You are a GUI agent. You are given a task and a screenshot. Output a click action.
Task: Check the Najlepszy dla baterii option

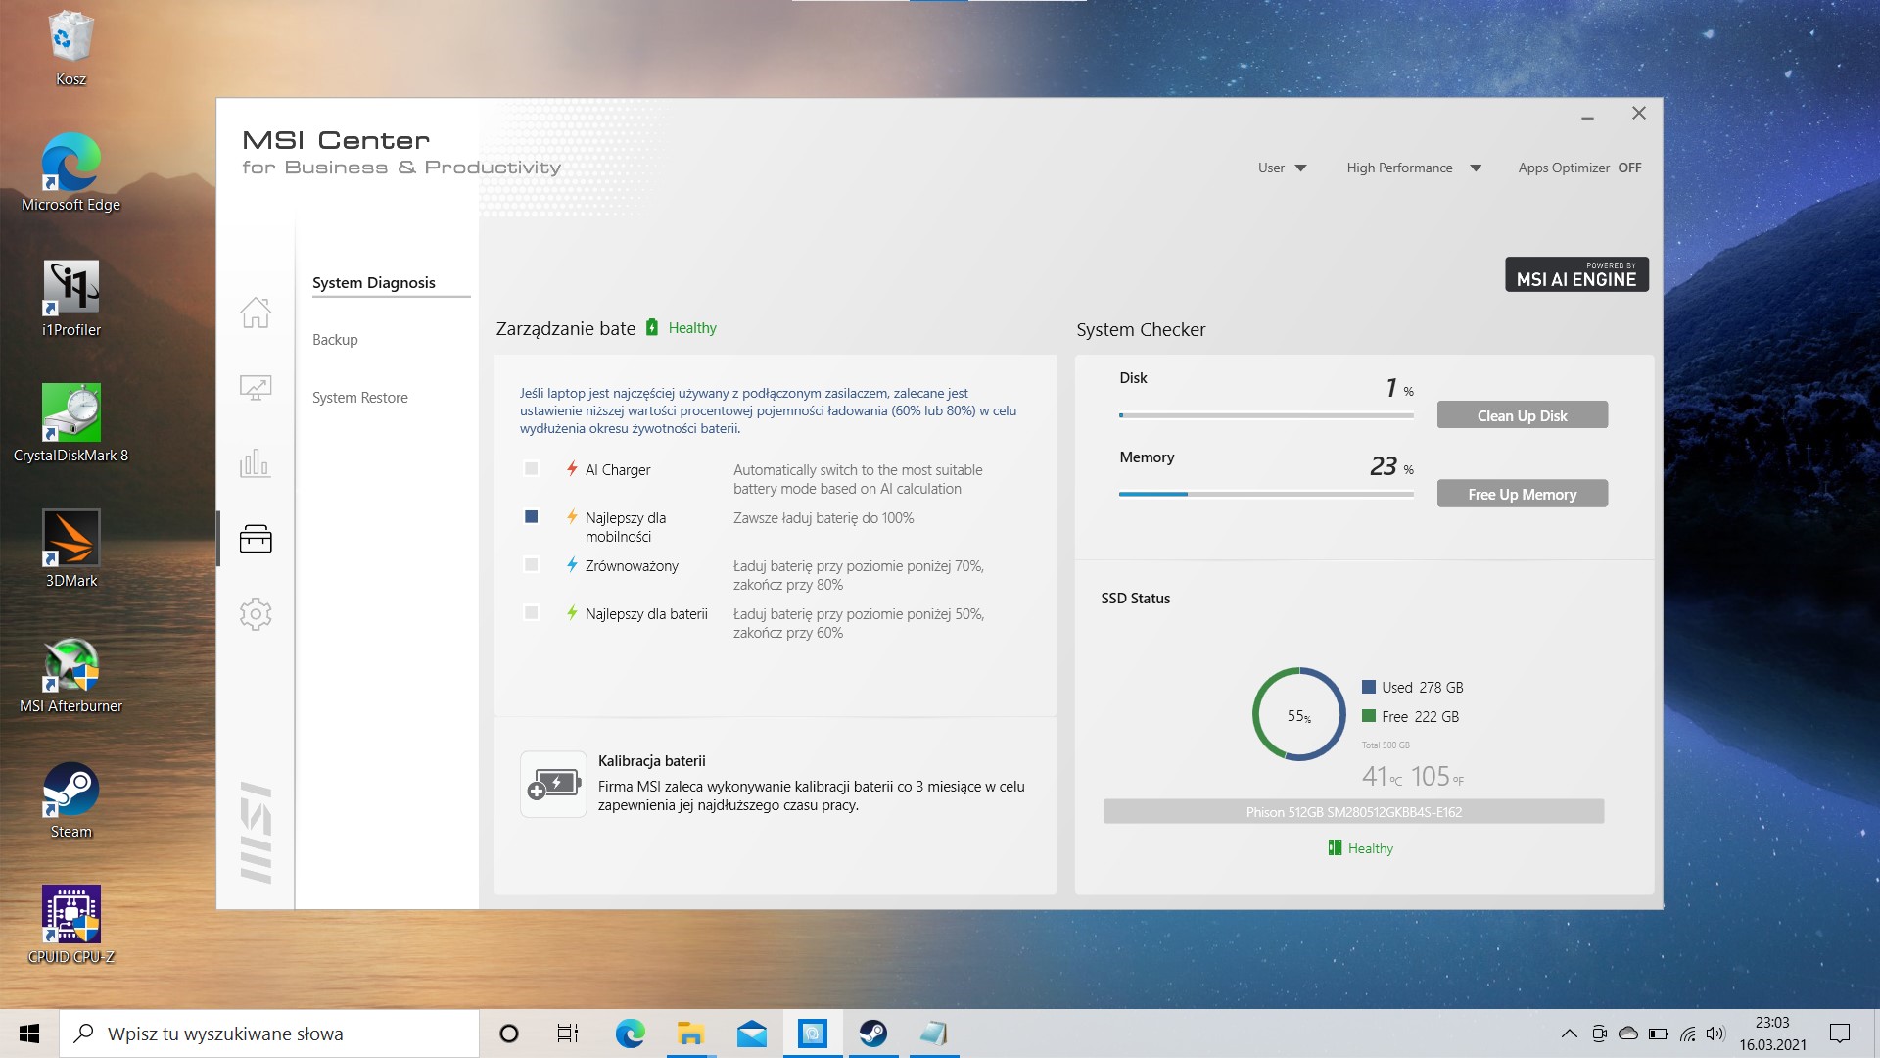[532, 613]
